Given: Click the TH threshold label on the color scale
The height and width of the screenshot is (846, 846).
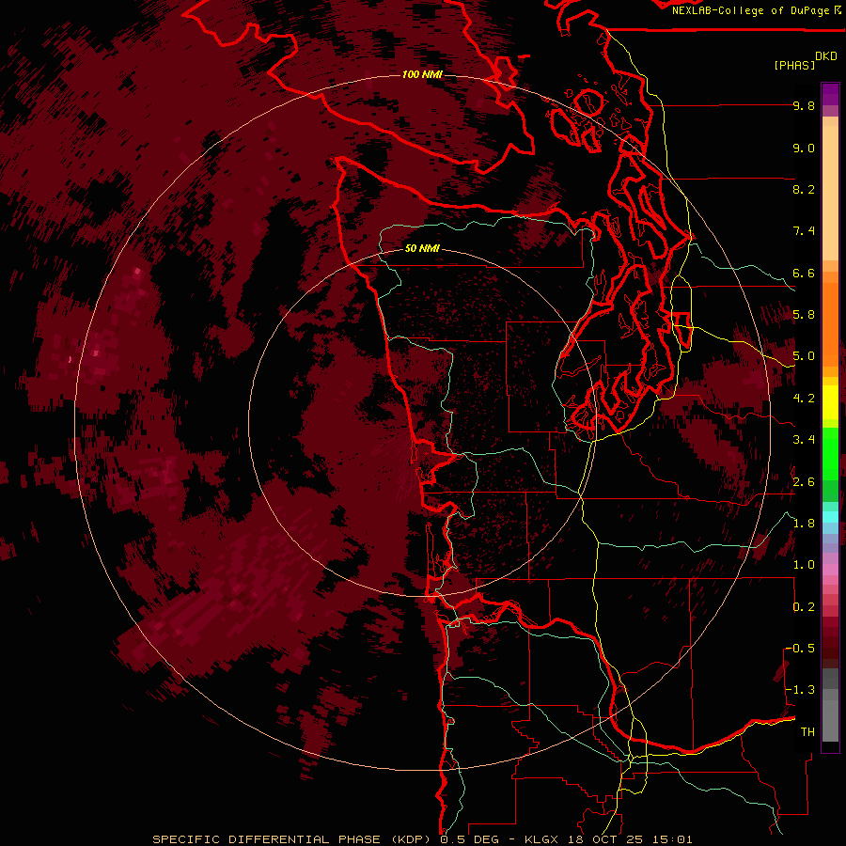Looking at the screenshot, I should (x=807, y=732).
